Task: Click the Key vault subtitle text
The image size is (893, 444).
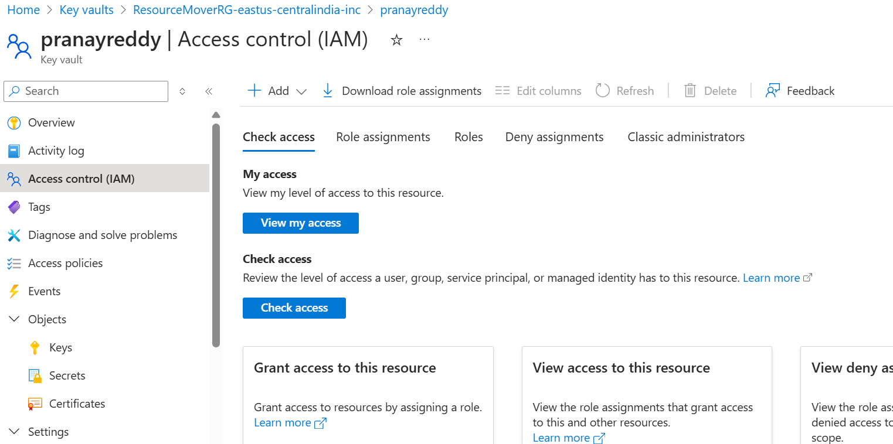Action: (62, 60)
